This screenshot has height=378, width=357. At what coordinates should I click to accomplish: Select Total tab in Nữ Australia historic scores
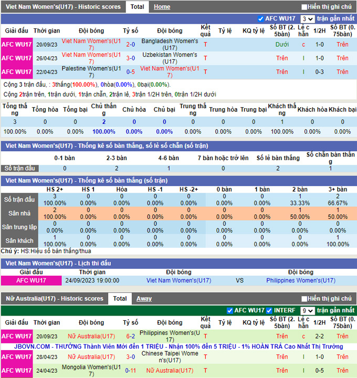[120, 299]
